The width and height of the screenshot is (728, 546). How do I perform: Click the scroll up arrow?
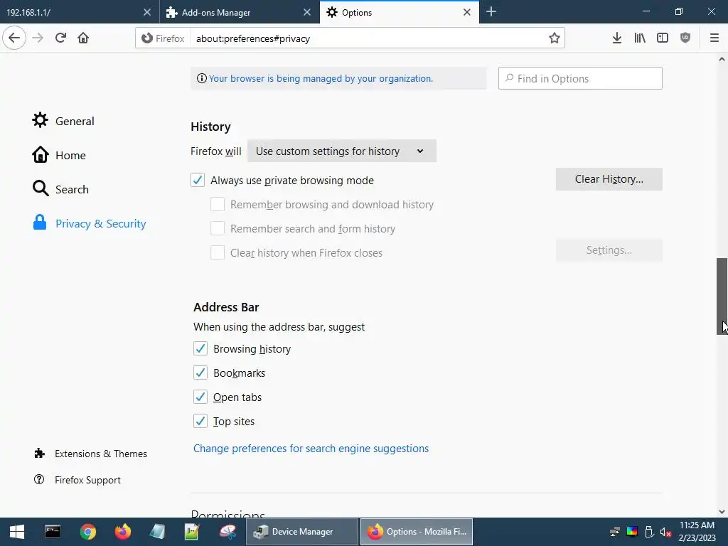pos(722,59)
